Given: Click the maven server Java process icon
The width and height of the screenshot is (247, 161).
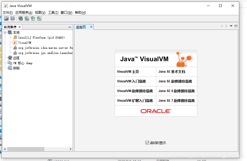Looking at the screenshot, I should pyautogui.click(x=15, y=47).
